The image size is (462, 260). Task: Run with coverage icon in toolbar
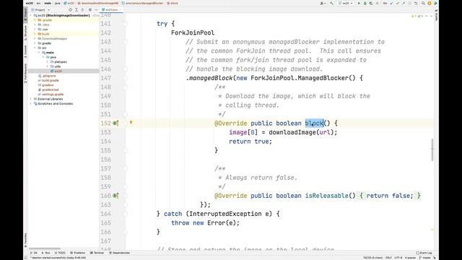tap(371, 3)
